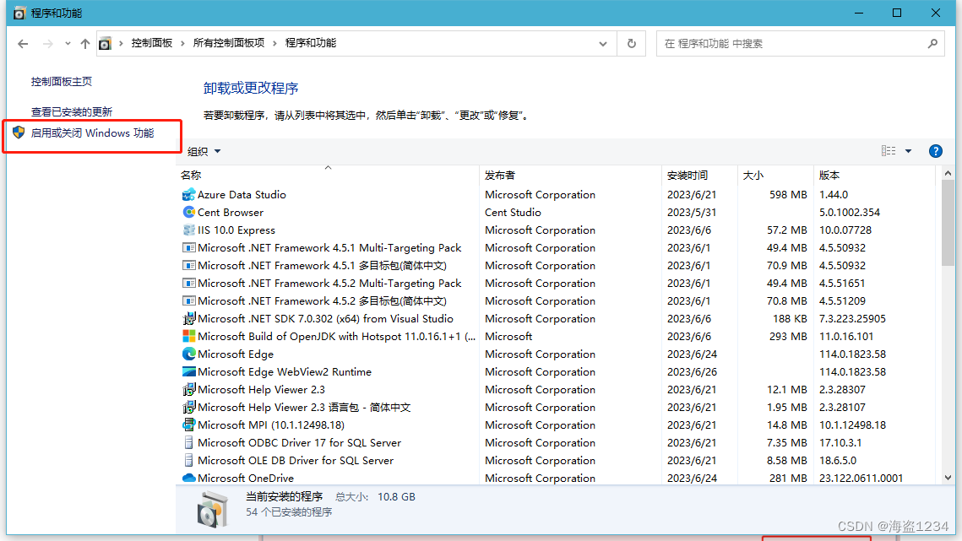The width and height of the screenshot is (962, 541).
Task: Click the .NET Framework 4.5.1 多目标包 icon
Action: (x=189, y=266)
